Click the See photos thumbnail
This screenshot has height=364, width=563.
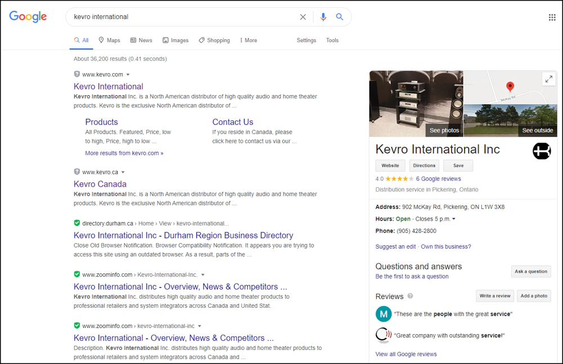[x=416, y=104]
